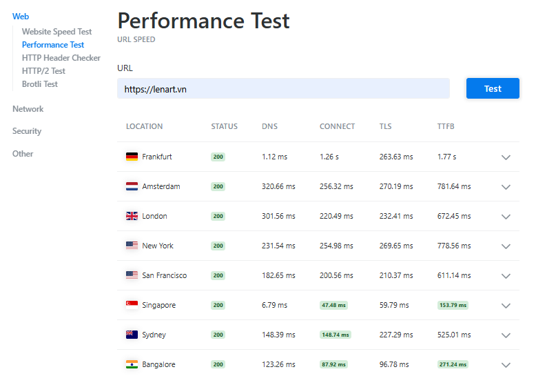536x385 pixels.
Task: Expand the Other sidebar section
Action: [x=23, y=154]
